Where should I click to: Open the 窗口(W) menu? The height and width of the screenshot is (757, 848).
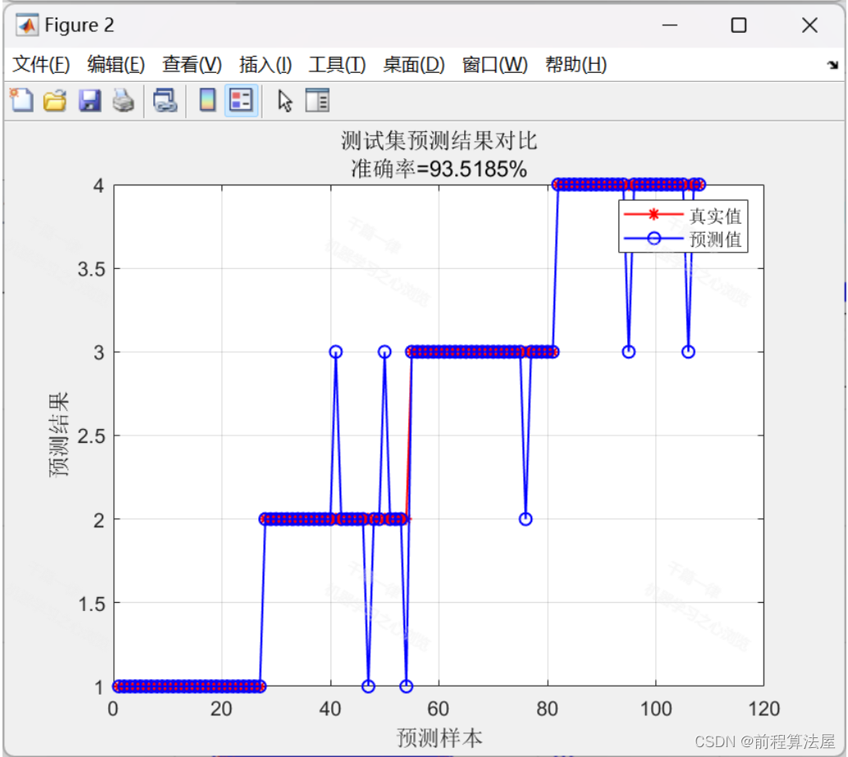pos(493,64)
